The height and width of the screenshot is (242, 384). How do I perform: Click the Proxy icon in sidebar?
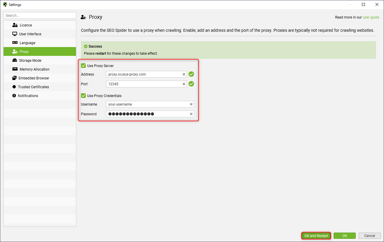(15, 51)
